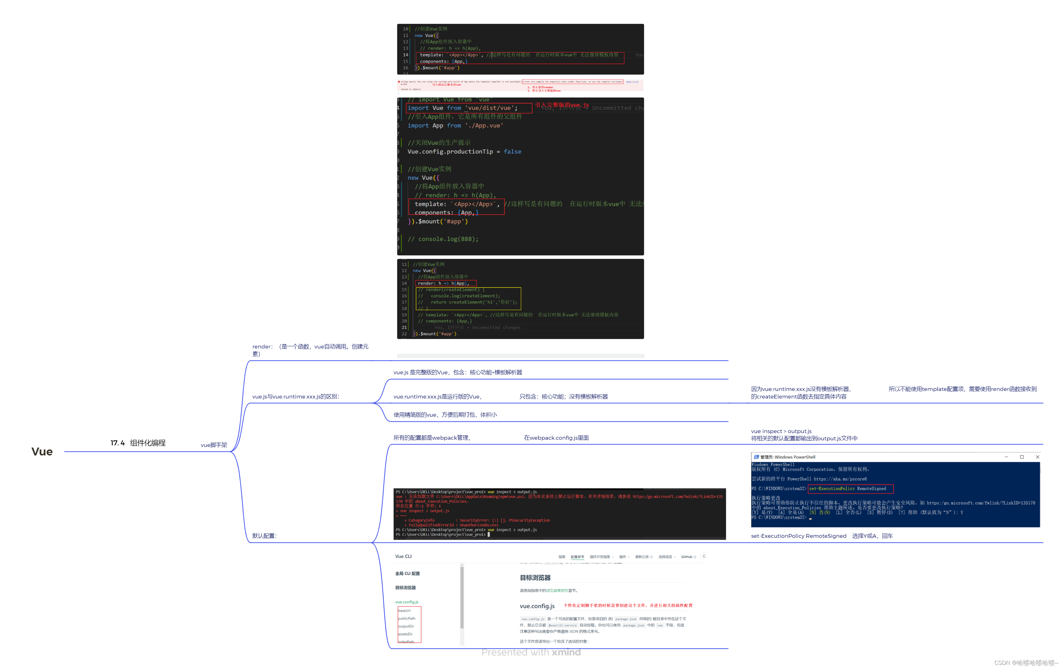Click the 浏览器兼容性 hyperlink
The height and width of the screenshot is (669, 1063).
557,590
